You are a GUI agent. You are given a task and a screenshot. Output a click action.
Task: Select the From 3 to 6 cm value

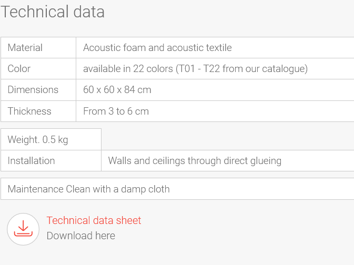116,111
